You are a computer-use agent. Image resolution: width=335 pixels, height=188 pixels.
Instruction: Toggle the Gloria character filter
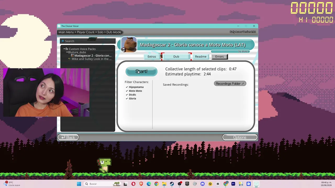point(131,98)
